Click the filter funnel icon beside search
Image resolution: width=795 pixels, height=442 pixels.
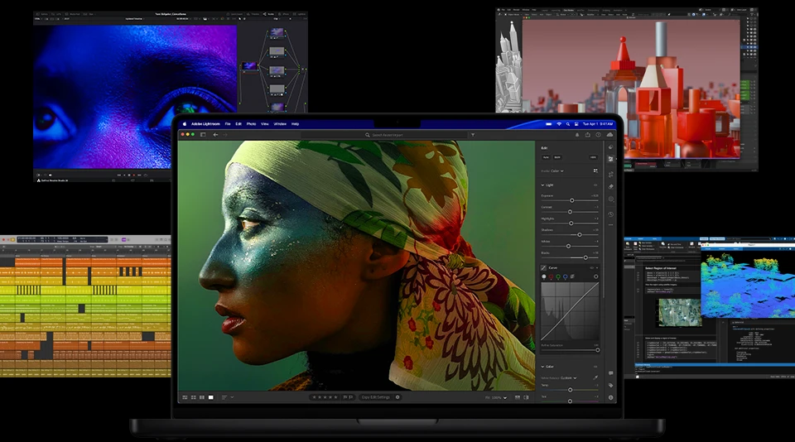tap(473, 134)
